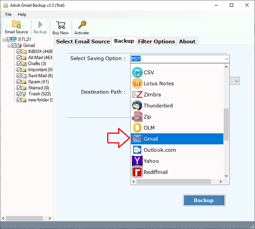Switch to the Backup tab
This screenshot has height=229, width=255.
point(124,41)
